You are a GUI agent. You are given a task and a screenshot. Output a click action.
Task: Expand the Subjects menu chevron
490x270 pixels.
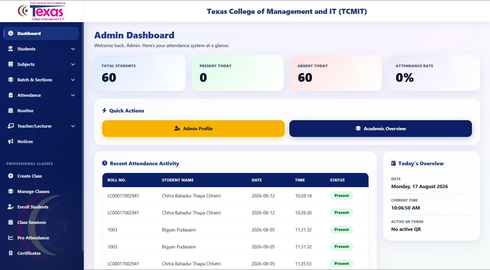[73, 64]
